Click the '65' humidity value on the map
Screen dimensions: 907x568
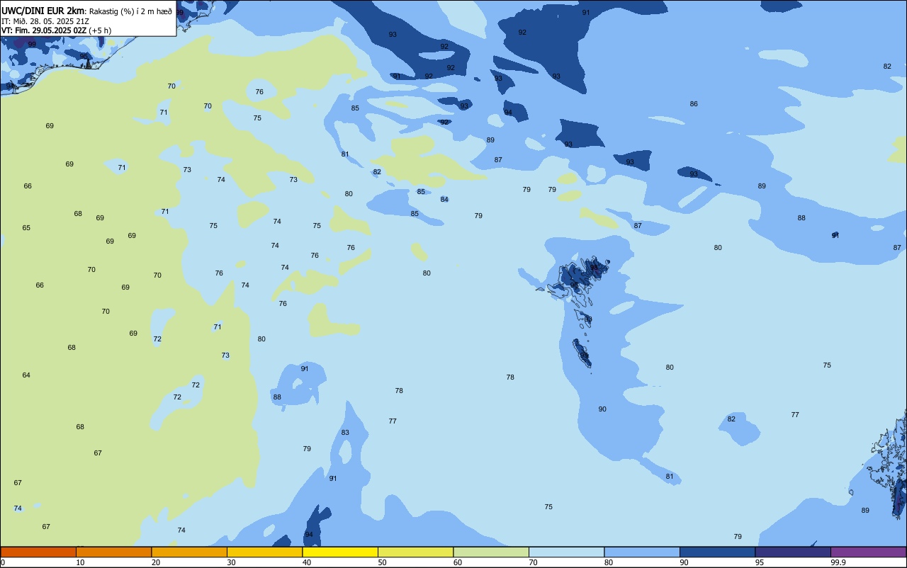click(x=26, y=228)
